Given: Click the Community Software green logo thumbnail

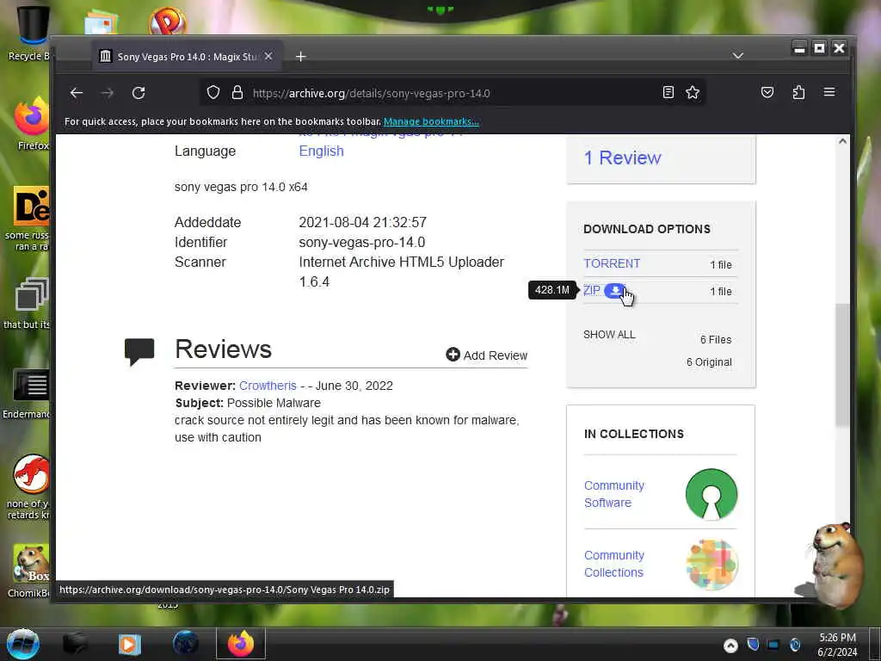Looking at the screenshot, I should click(x=712, y=494).
